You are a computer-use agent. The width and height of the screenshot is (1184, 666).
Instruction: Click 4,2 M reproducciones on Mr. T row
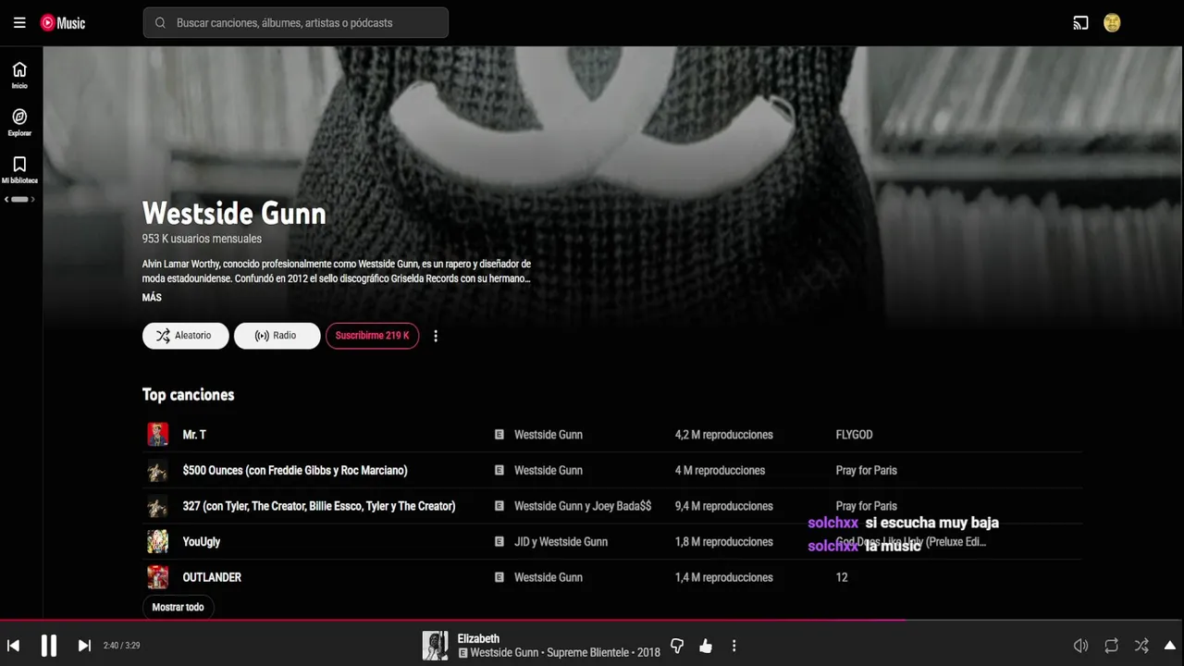(x=724, y=435)
